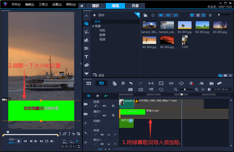Adjust the library thumbnail size slider

coord(219,15)
